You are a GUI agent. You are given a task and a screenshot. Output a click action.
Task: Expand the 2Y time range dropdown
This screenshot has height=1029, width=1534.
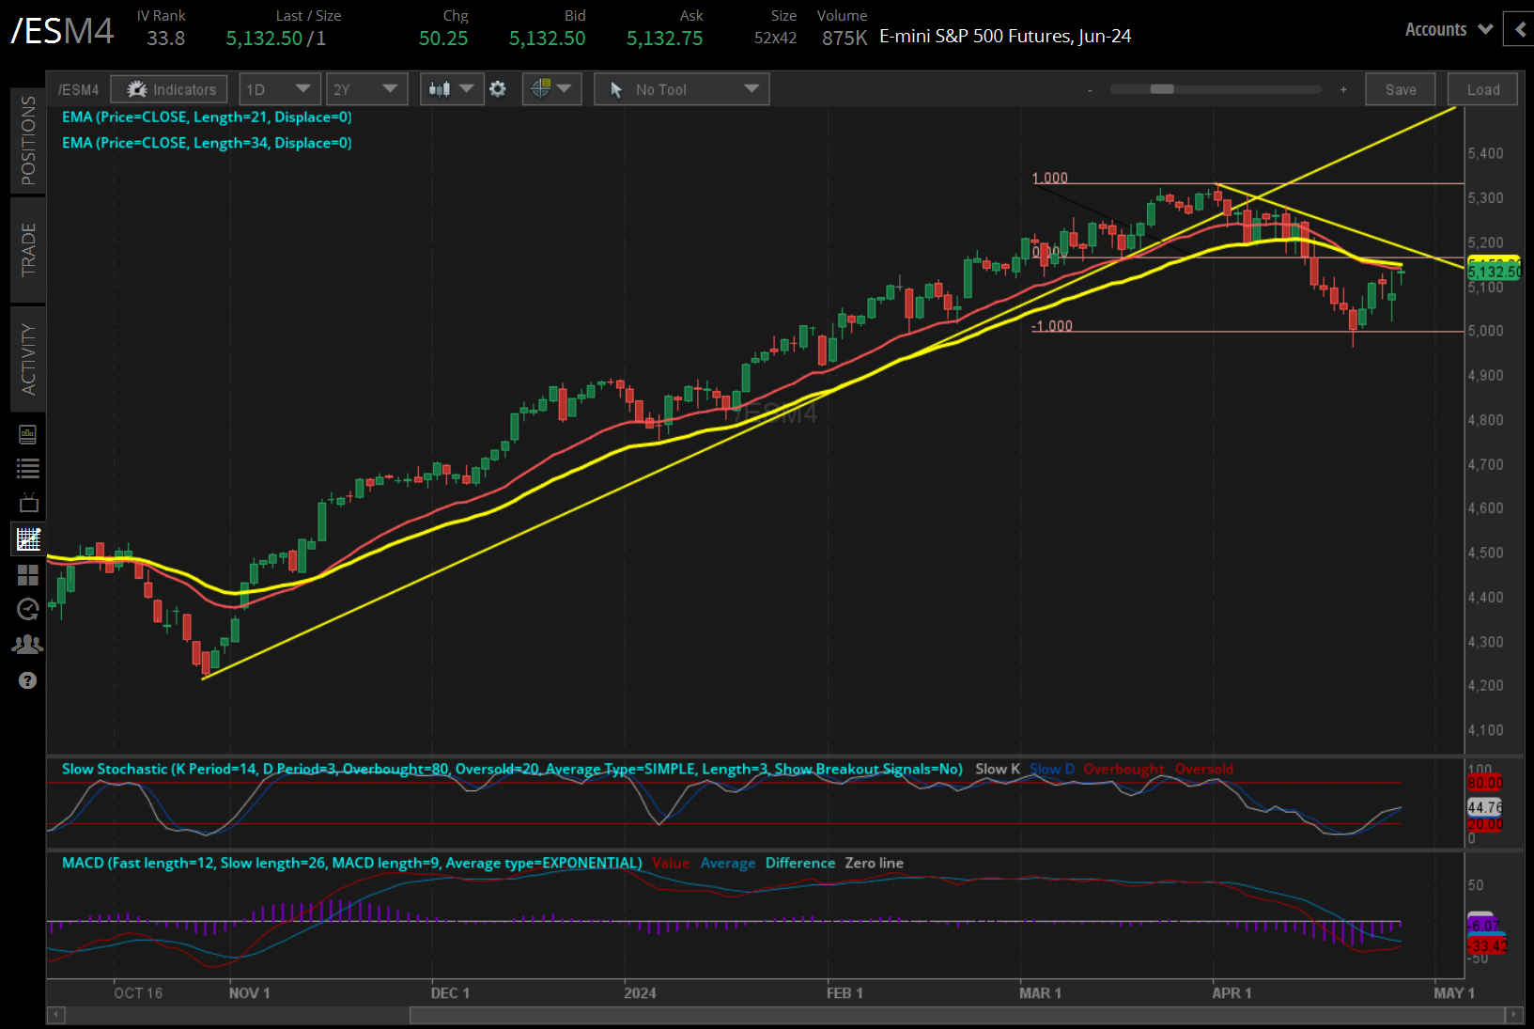click(x=365, y=89)
